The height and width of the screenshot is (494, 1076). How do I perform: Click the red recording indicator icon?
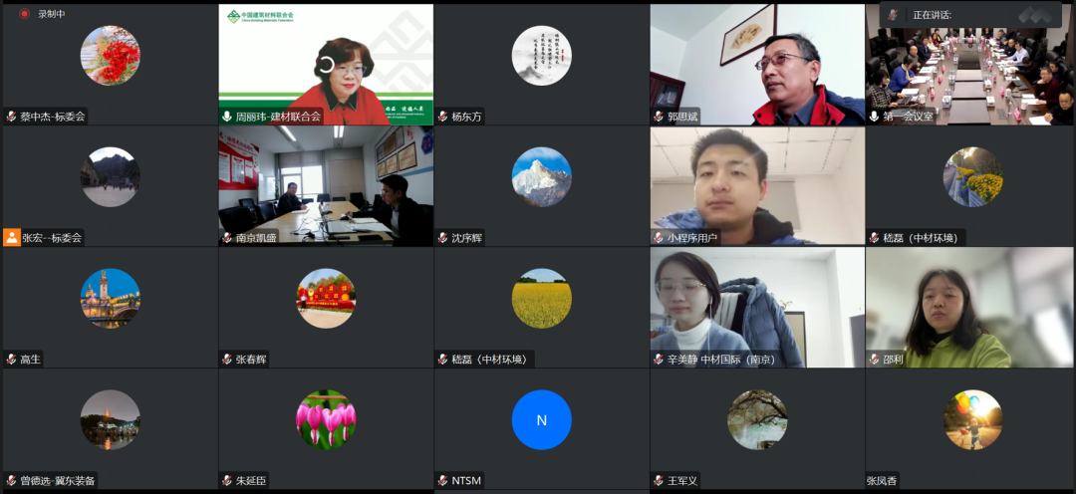click(x=24, y=14)
